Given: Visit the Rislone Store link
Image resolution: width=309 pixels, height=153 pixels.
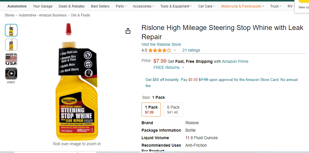Looking at the screenshot, I should click(161, 44).
